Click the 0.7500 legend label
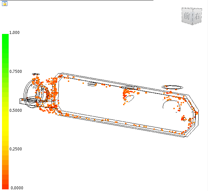 click(x=16, y=72)
